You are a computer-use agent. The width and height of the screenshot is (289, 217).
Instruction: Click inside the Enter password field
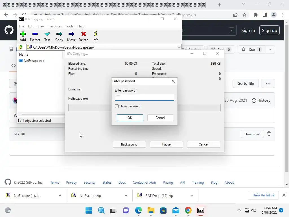pos(144,97)
